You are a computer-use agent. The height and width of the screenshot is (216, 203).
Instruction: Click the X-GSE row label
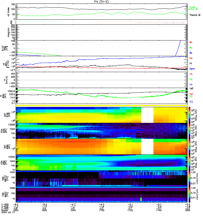click(x=5, y=204)
